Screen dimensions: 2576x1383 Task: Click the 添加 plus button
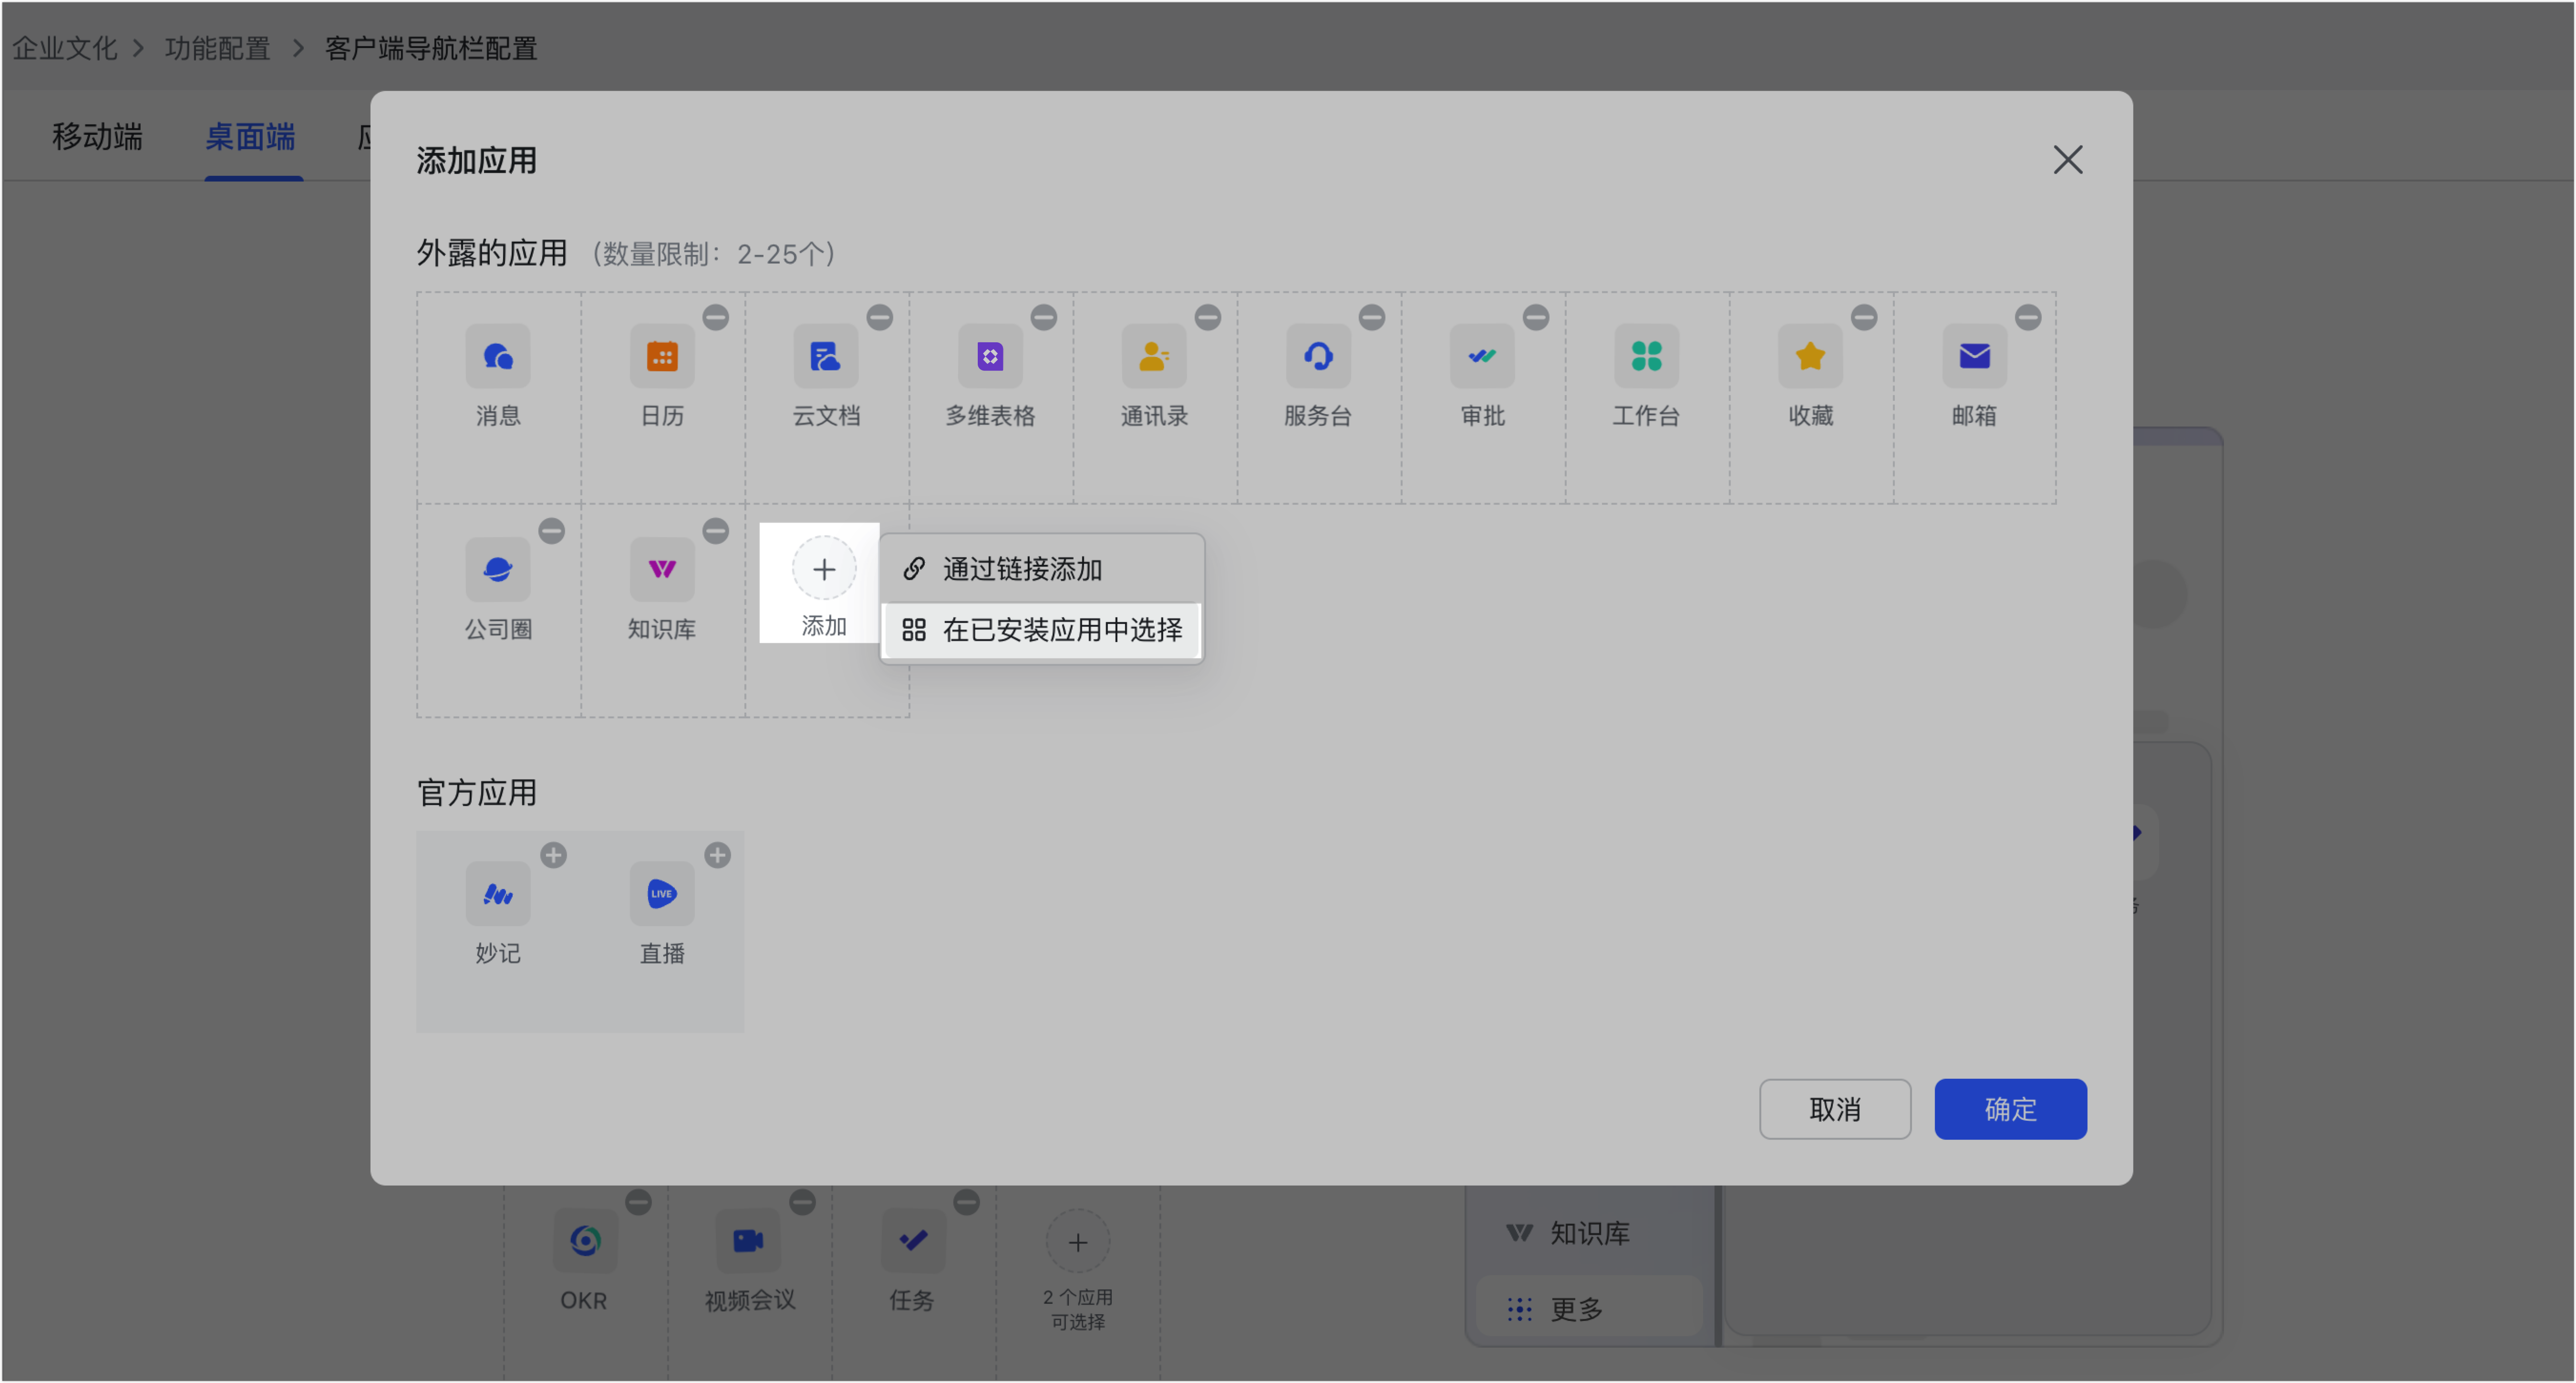point(824,569)
